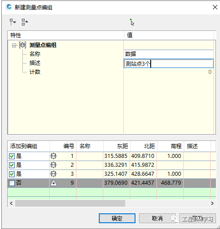Click the northing value 409.8710
Screen dimensions: 220x229
point(143,156)
